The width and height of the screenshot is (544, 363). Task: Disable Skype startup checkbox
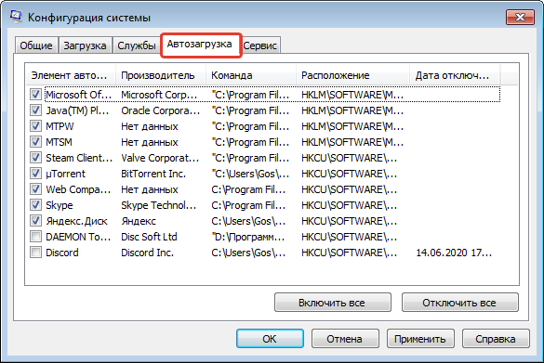(35, 204)
